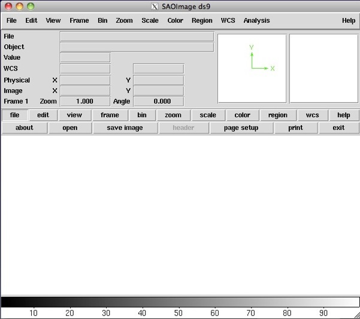Click the window resize grip corner
The width and height of the screenshot is (360, 319).
(x=356, y=315)
